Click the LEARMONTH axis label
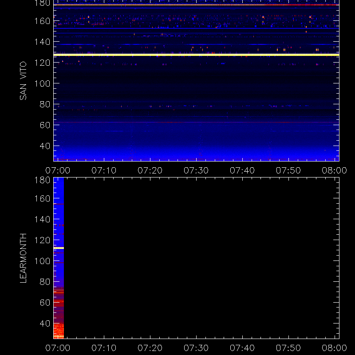 click(23, 258)
